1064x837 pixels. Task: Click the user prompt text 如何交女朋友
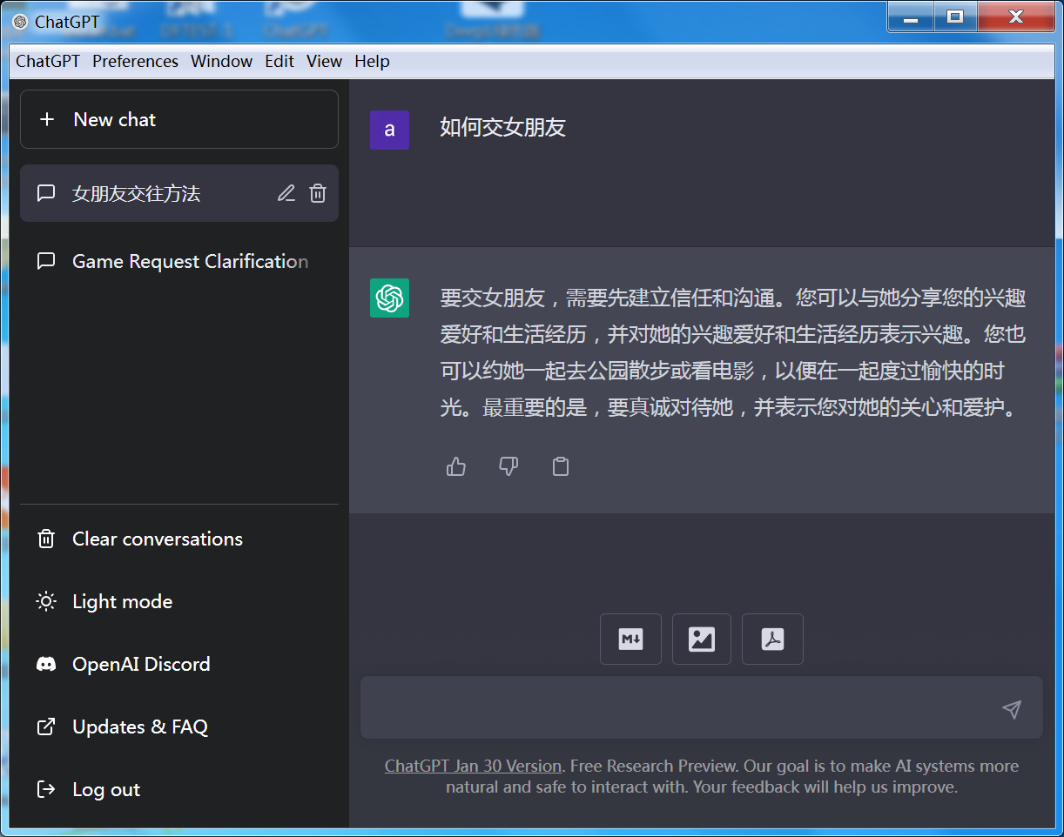503,128
